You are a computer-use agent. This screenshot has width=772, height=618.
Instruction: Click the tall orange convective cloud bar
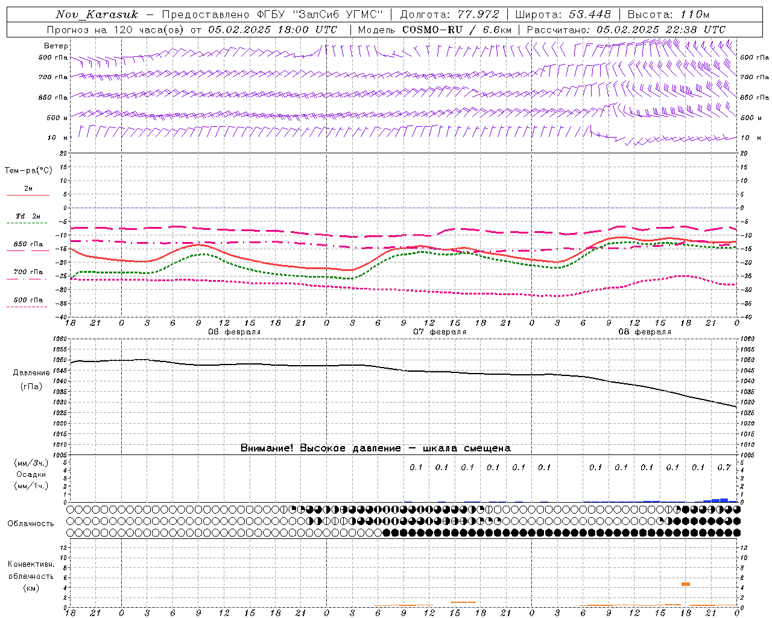click(x=686, y=584)
